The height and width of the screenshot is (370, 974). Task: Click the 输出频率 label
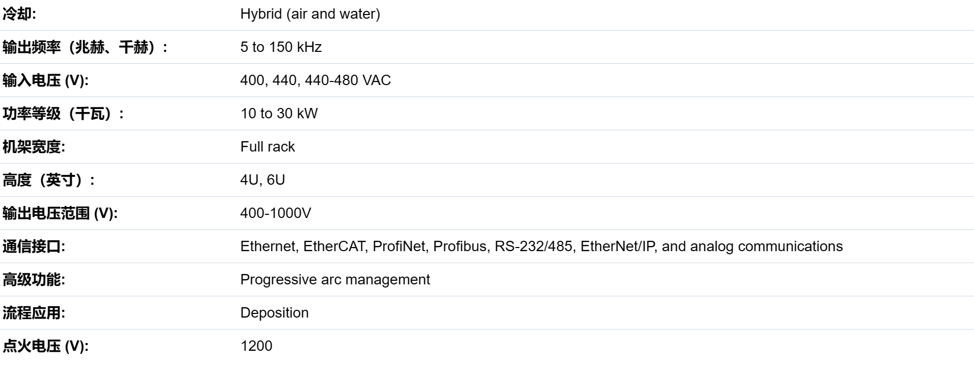pos(85,48)
